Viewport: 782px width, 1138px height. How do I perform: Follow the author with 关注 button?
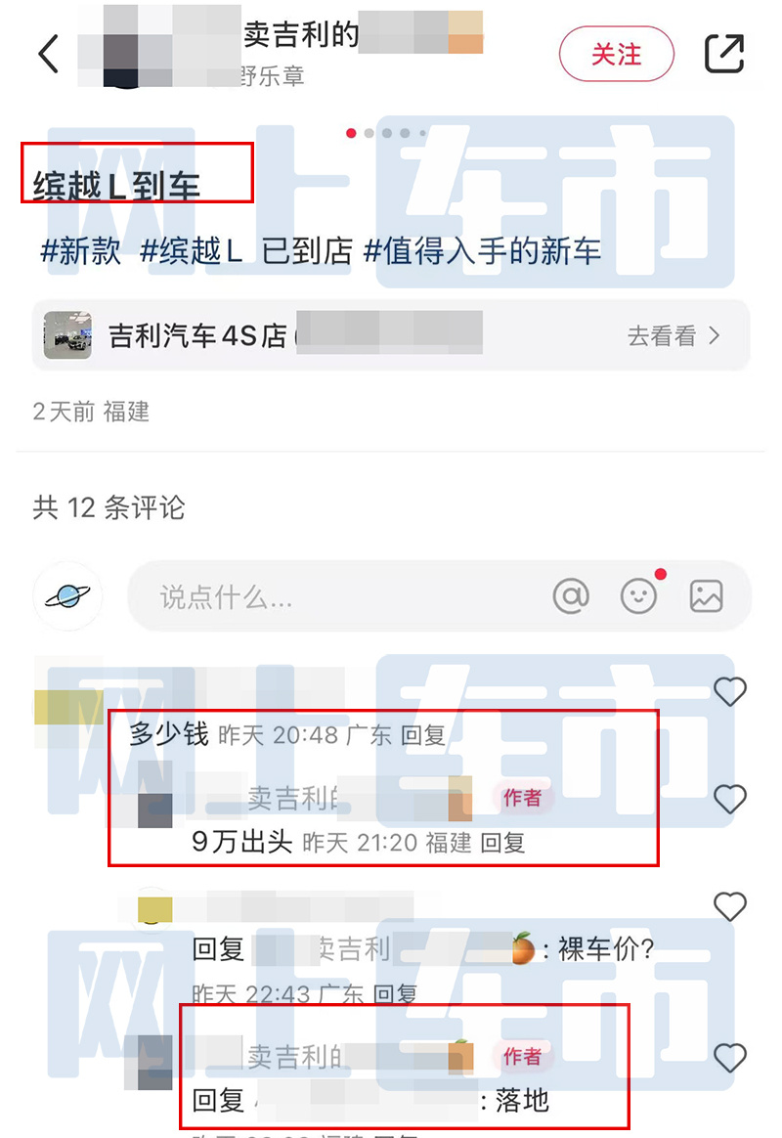(x=617, y=54)
